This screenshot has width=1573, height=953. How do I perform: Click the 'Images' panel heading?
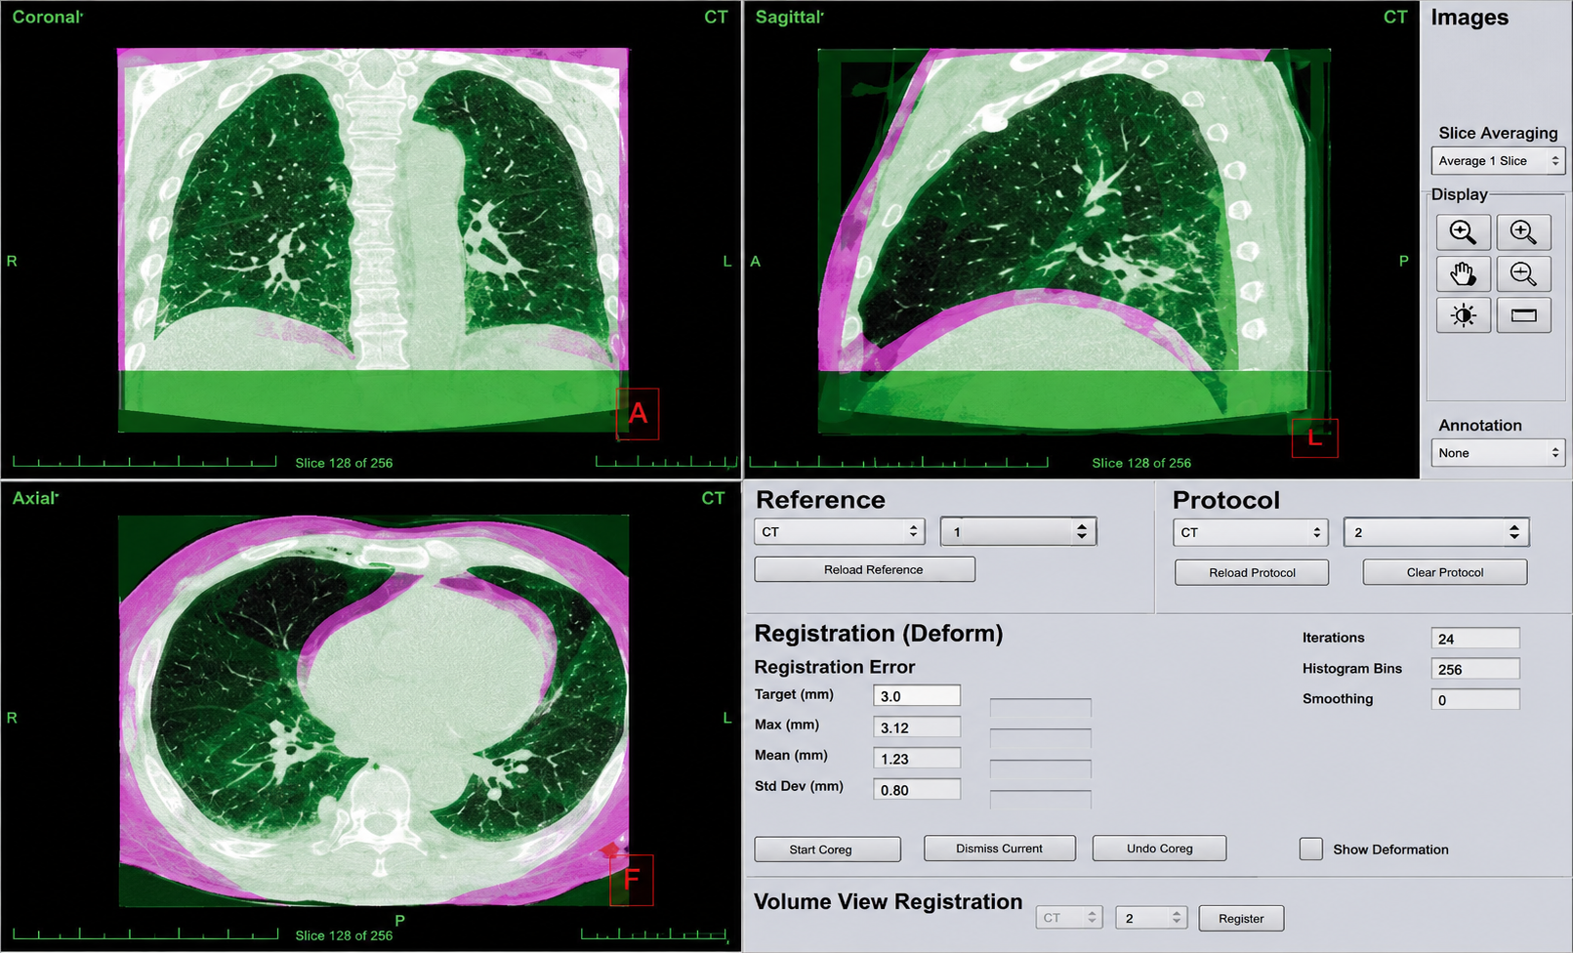tap(1470, 18)
